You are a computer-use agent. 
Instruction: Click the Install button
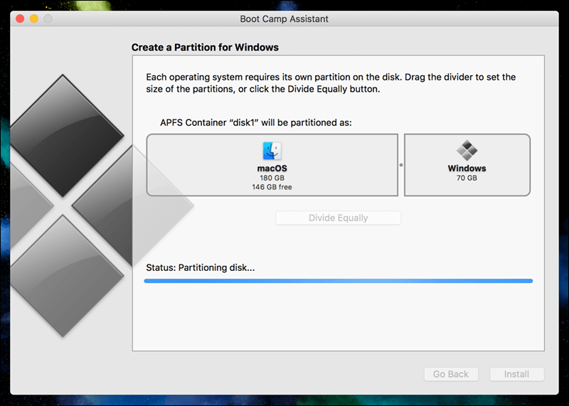[516, 374]
